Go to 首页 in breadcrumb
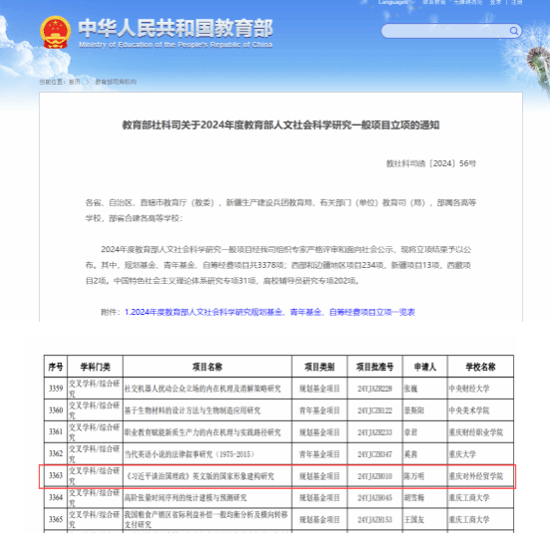The height and width of the screenshot is (533, 550). point(75,82)
